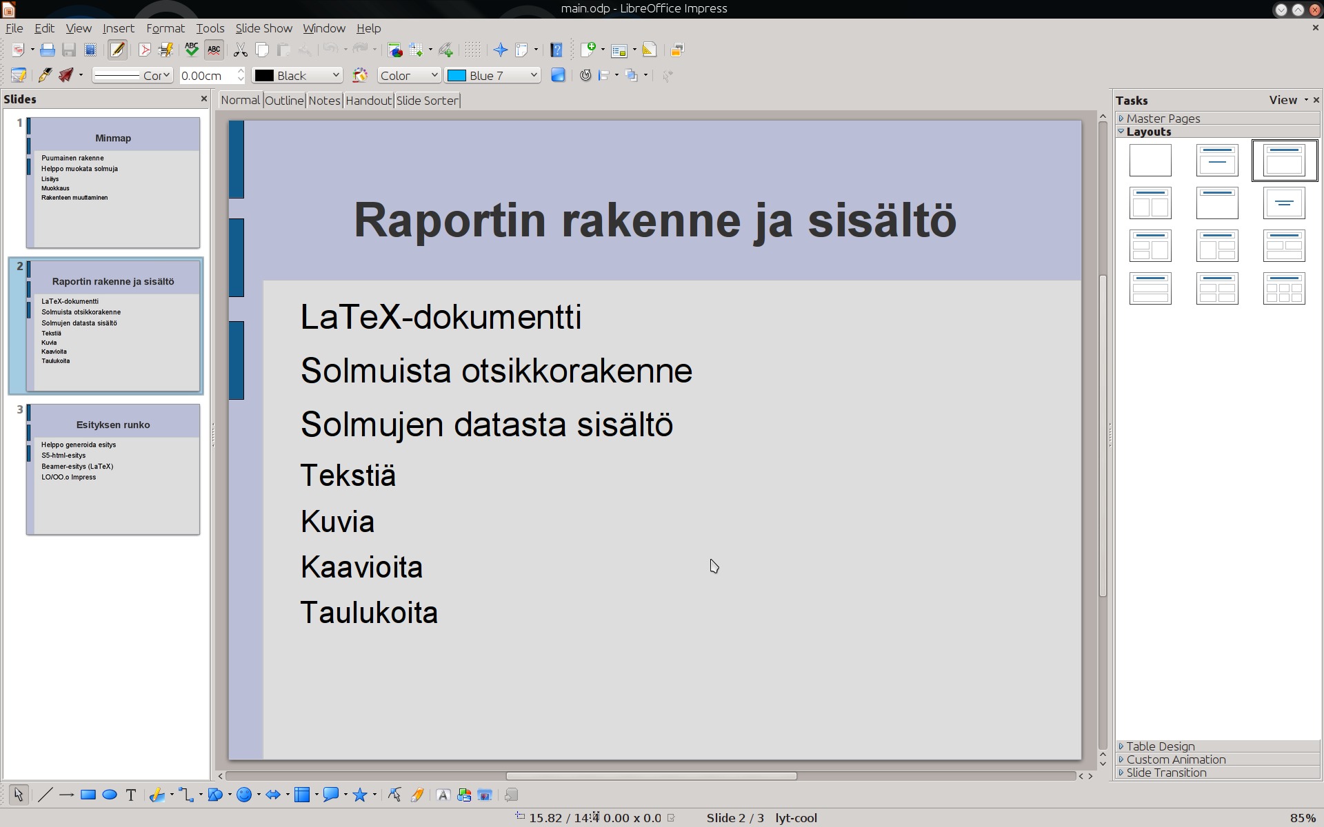
Task: Select the Line drawing tool
Action: pos(45,795)
